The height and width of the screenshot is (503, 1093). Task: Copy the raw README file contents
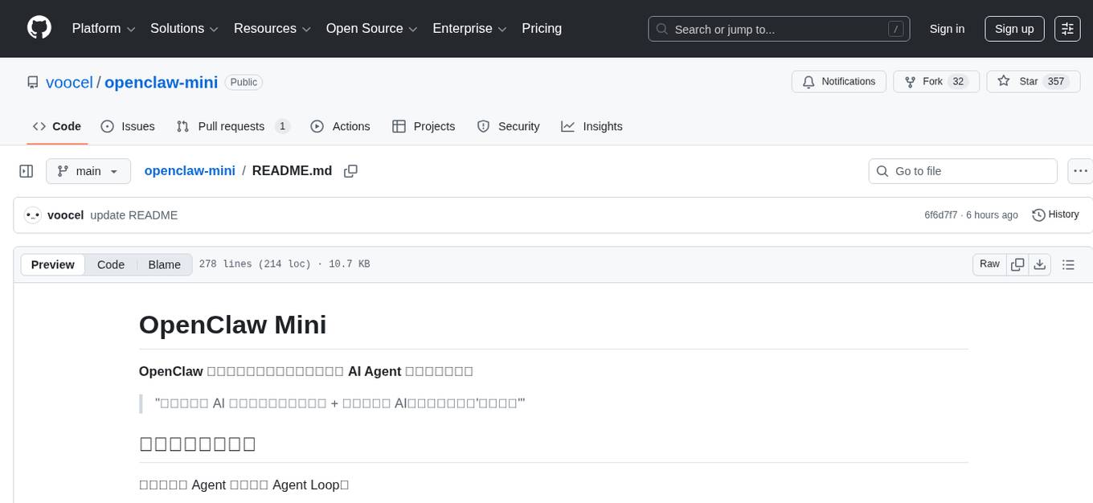click(1017, 264)
